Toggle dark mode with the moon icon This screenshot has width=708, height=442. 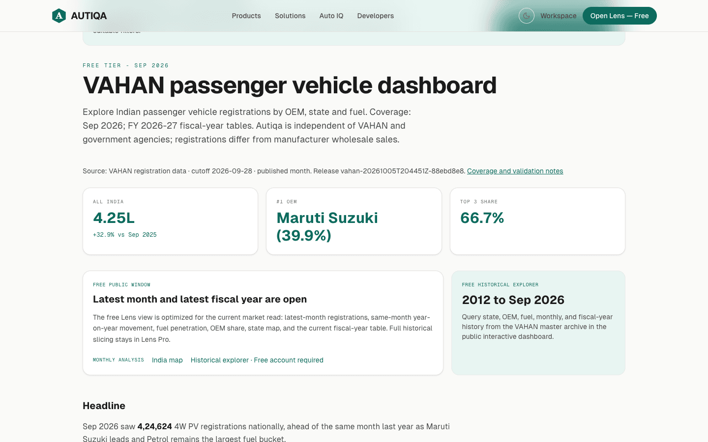click(527, 16)
